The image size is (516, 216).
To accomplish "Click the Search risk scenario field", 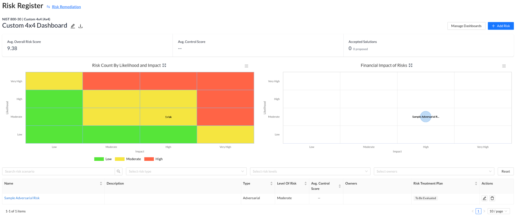I will pyautogui.click(x=58, y=171).
